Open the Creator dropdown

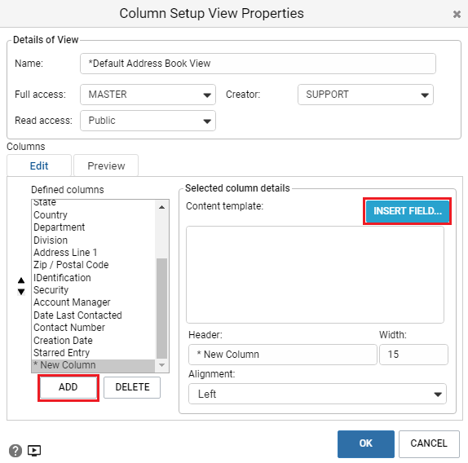[x=365, y=95]
